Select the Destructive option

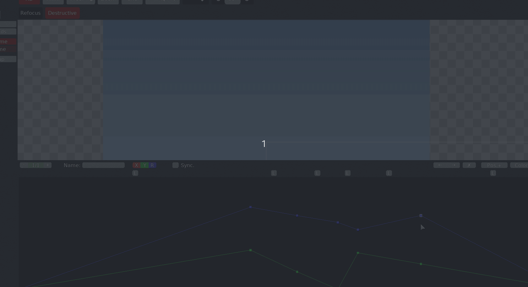click(62, 13)
